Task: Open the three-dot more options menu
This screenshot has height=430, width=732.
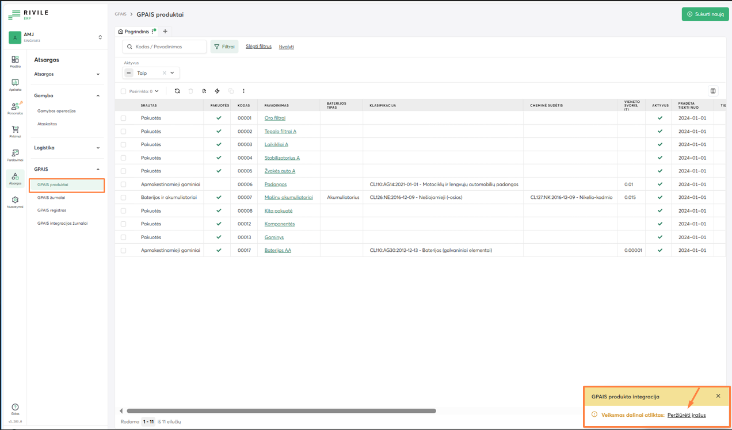Action: click(243, 91)
